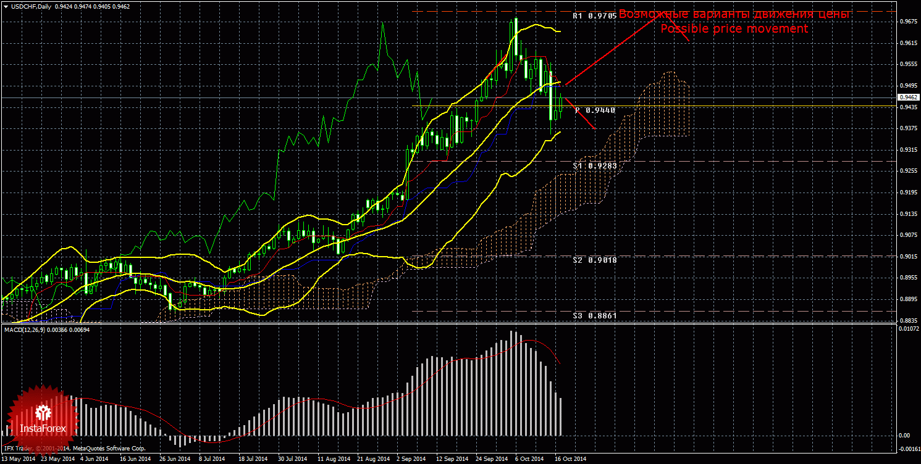
Task: Click the 0.9375 price scale value
Action: (x=908, y=128)
